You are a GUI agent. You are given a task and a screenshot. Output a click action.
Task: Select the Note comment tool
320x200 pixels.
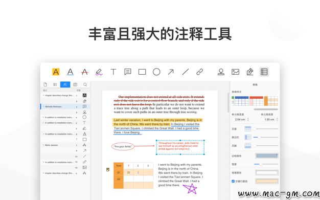coord(128,72)
